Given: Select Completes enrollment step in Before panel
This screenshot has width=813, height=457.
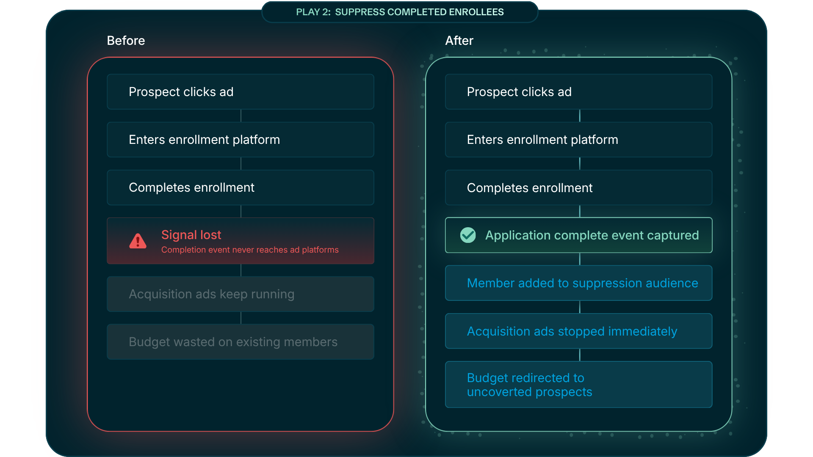Looking at the screenshot, I should pos(240,187).
